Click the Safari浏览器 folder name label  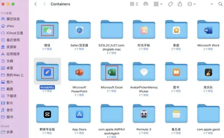pos(79,45)
